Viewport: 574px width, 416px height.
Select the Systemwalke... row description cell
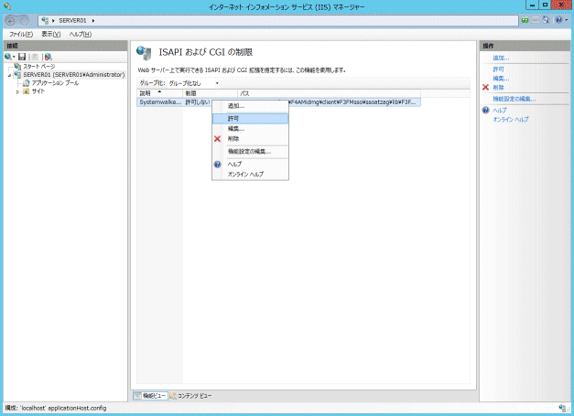tap(160, 102)
